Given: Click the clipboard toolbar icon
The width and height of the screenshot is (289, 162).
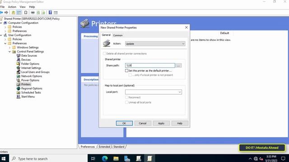Looking at the screenshot, I should 26,13.
